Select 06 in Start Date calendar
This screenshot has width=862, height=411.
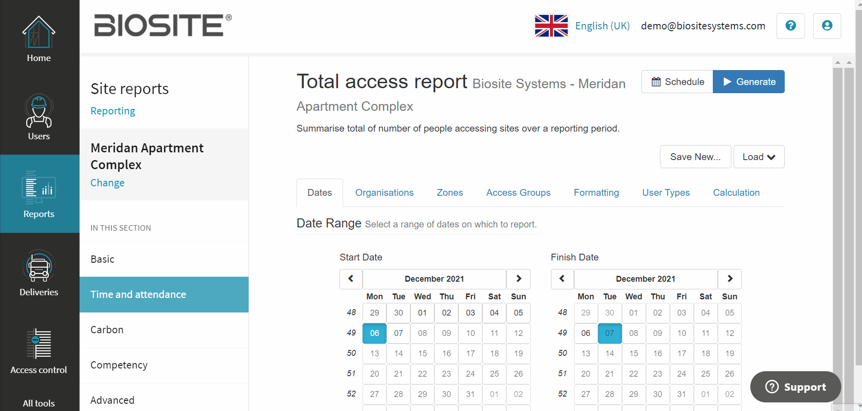coord(375,333)
